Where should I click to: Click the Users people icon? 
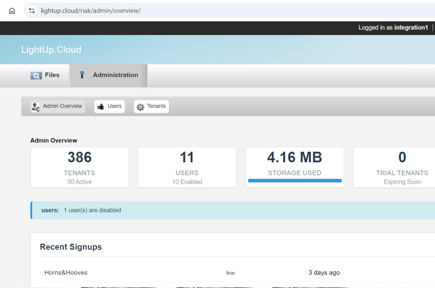(100, 106)
